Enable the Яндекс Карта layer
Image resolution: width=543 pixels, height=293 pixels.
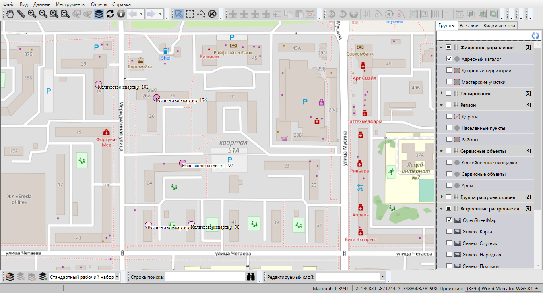pyautogui.click(x=449, y=231)
